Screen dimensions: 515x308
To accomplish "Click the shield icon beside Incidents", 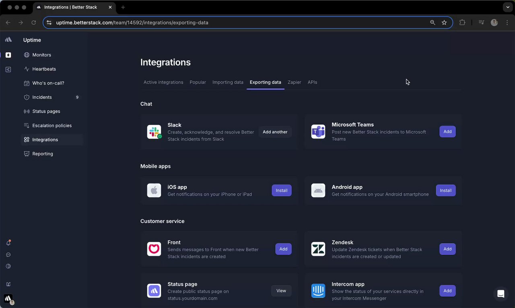I will 27,97.
